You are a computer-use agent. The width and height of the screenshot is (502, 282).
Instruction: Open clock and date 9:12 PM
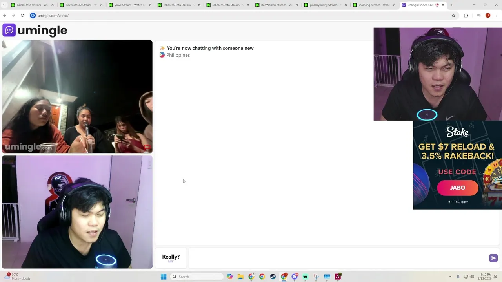point(486,277)
